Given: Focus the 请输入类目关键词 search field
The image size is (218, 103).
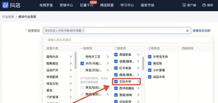Looking at the screenshot, I should coord(128,40).
